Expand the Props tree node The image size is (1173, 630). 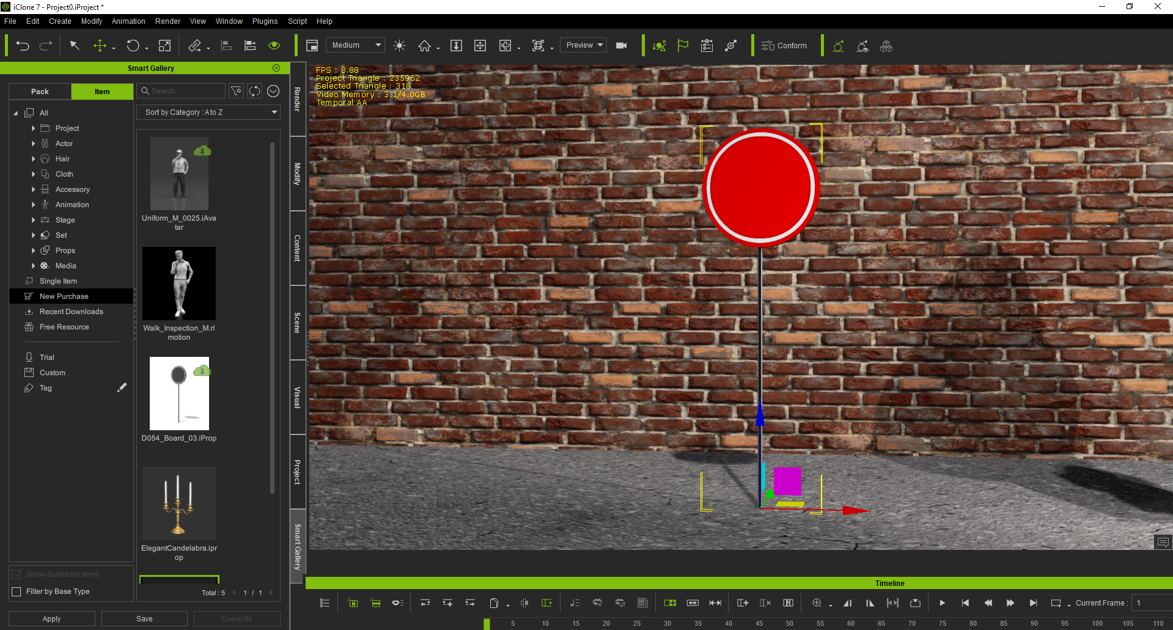pos(33,251)
